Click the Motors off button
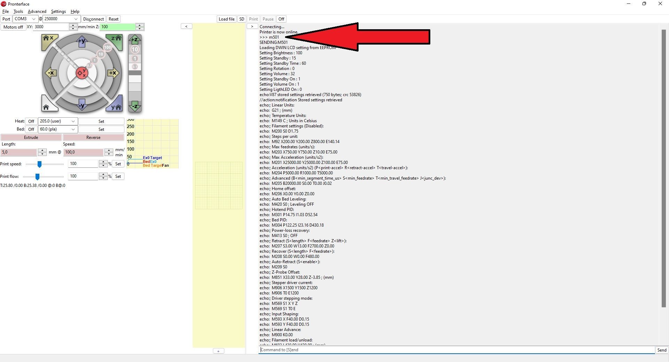 coord(13,27)
